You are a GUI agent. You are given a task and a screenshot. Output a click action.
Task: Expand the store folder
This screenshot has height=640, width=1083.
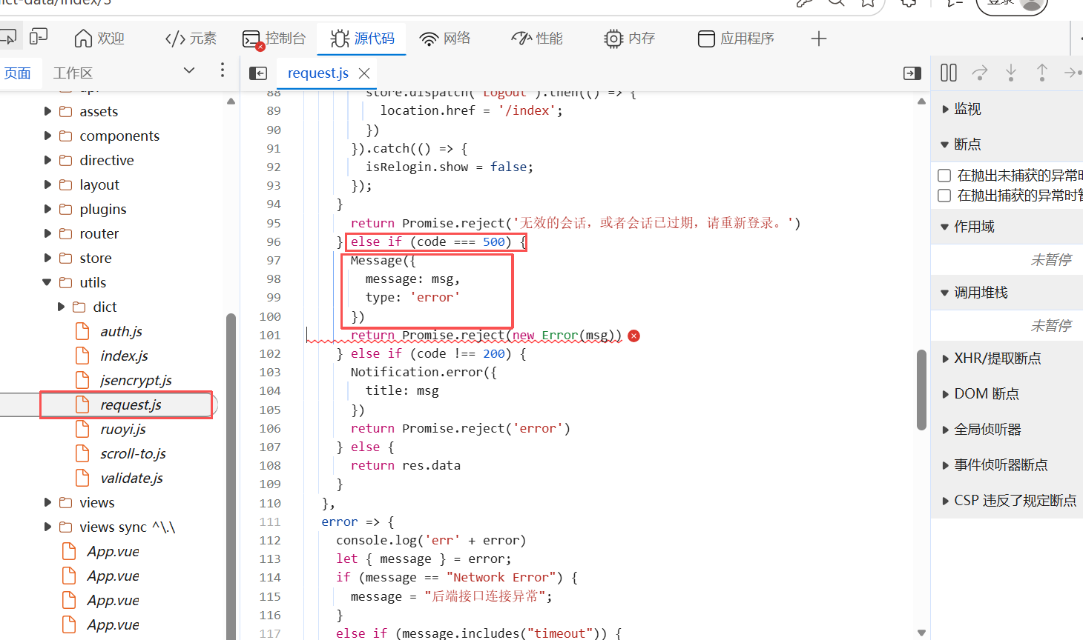(47, 259)
